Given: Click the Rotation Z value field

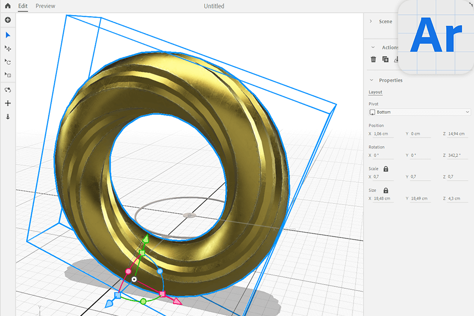Looking at the screenshot, I should pos(457,155).
